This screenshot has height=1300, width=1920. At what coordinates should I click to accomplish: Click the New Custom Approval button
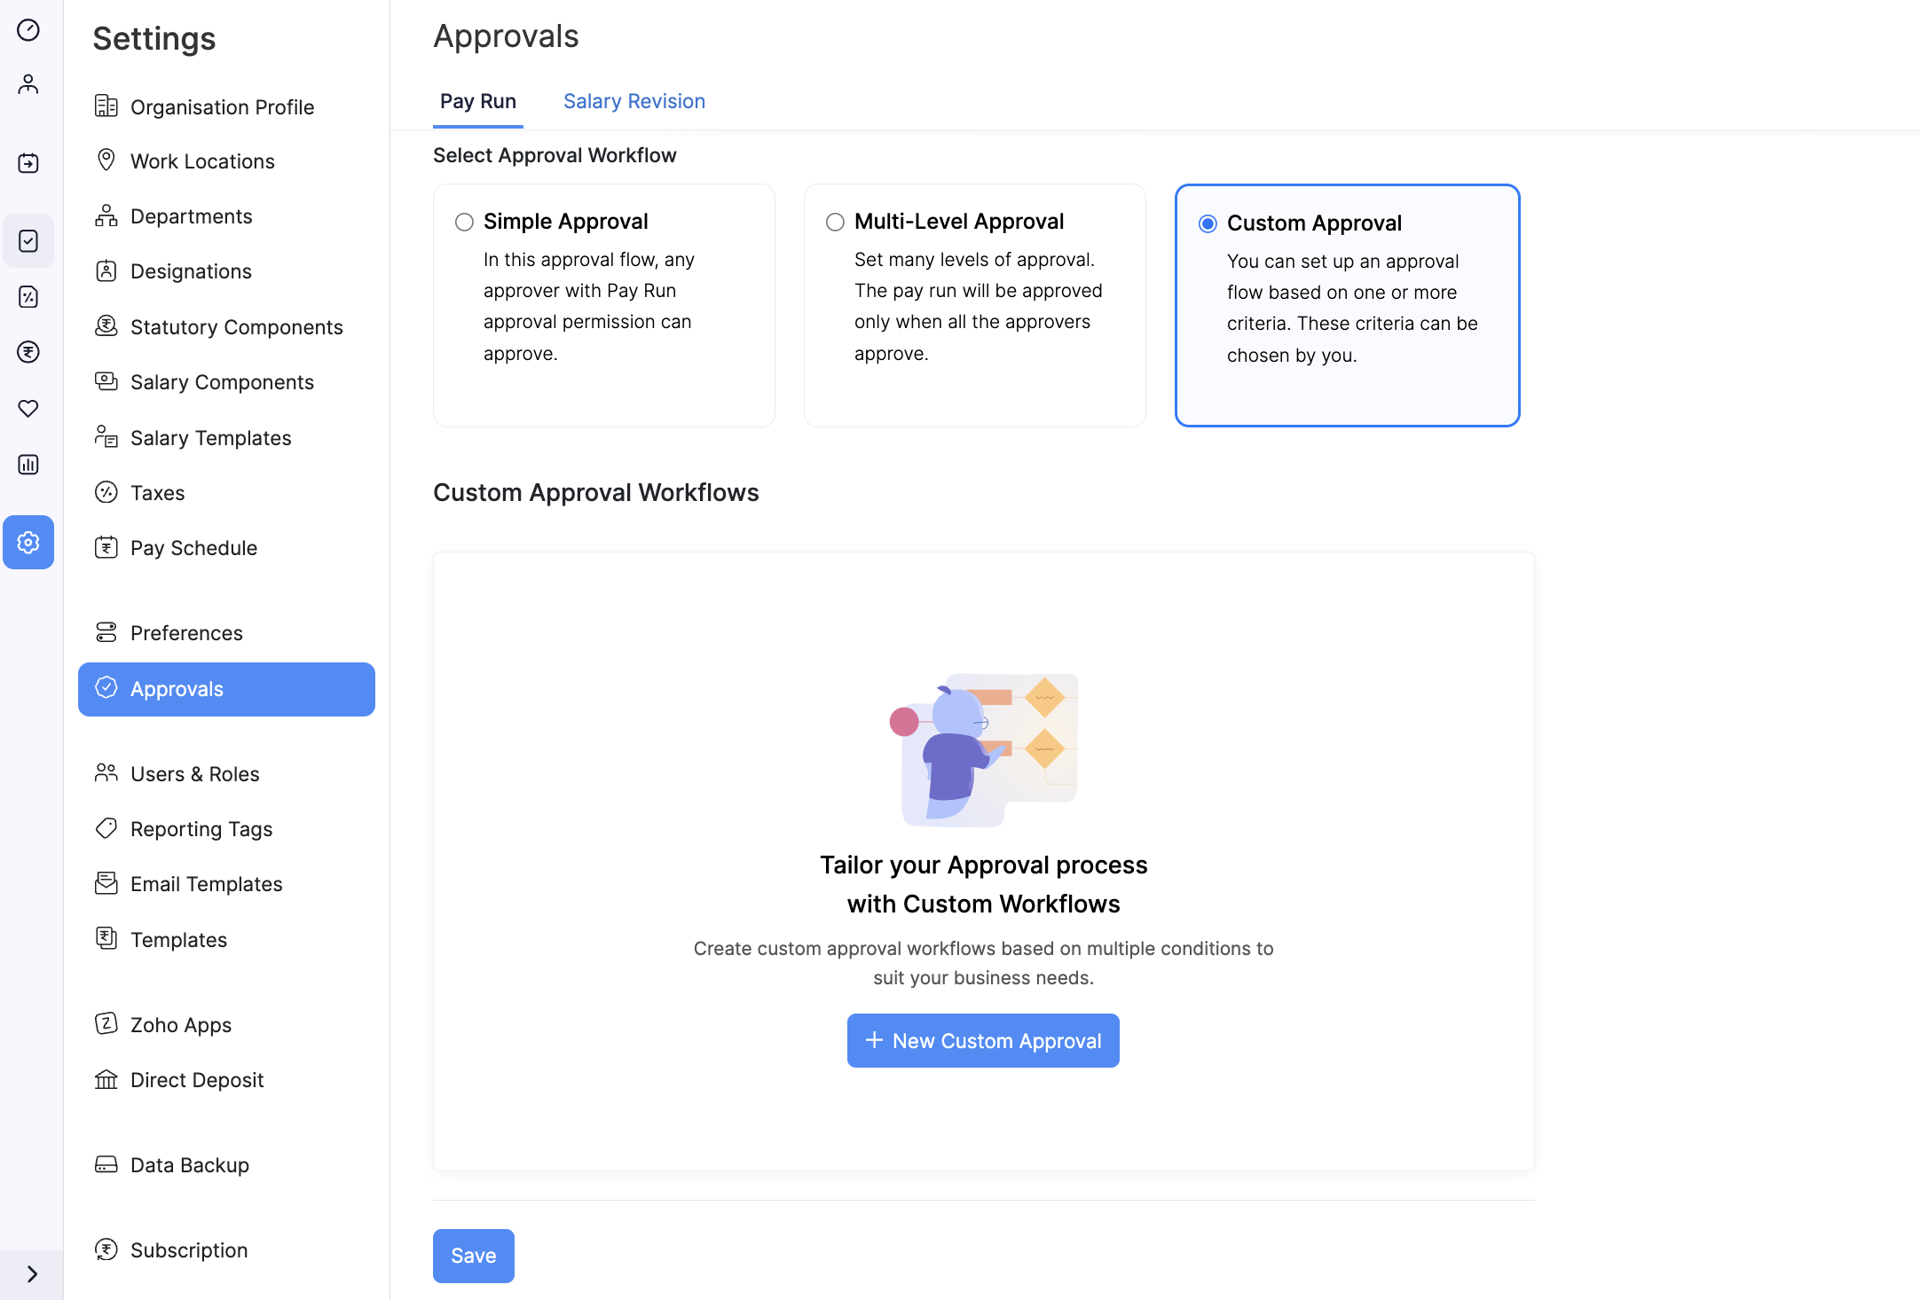[x=982, y=1040]
